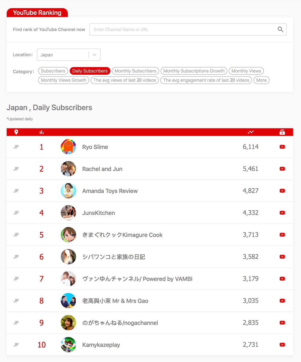Open YouTube icon for Kimagure Cook

point(282,235)
